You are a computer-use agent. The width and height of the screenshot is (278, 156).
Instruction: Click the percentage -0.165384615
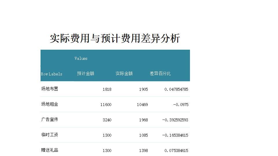(x=175, y=135)
